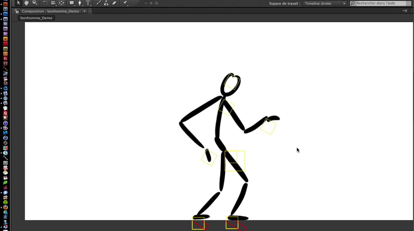The height and width of the screenshot is (231, 414).
Task: Click the Rechercher dans l'aide search field
Action: (x=381, y=3)
